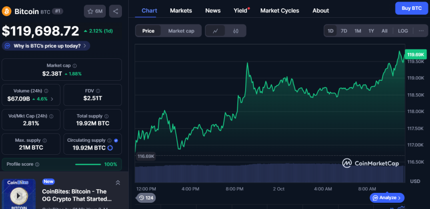Collapse the CoinBites panel with double chevron
This screenshot has height=209, width=430.
118,182
